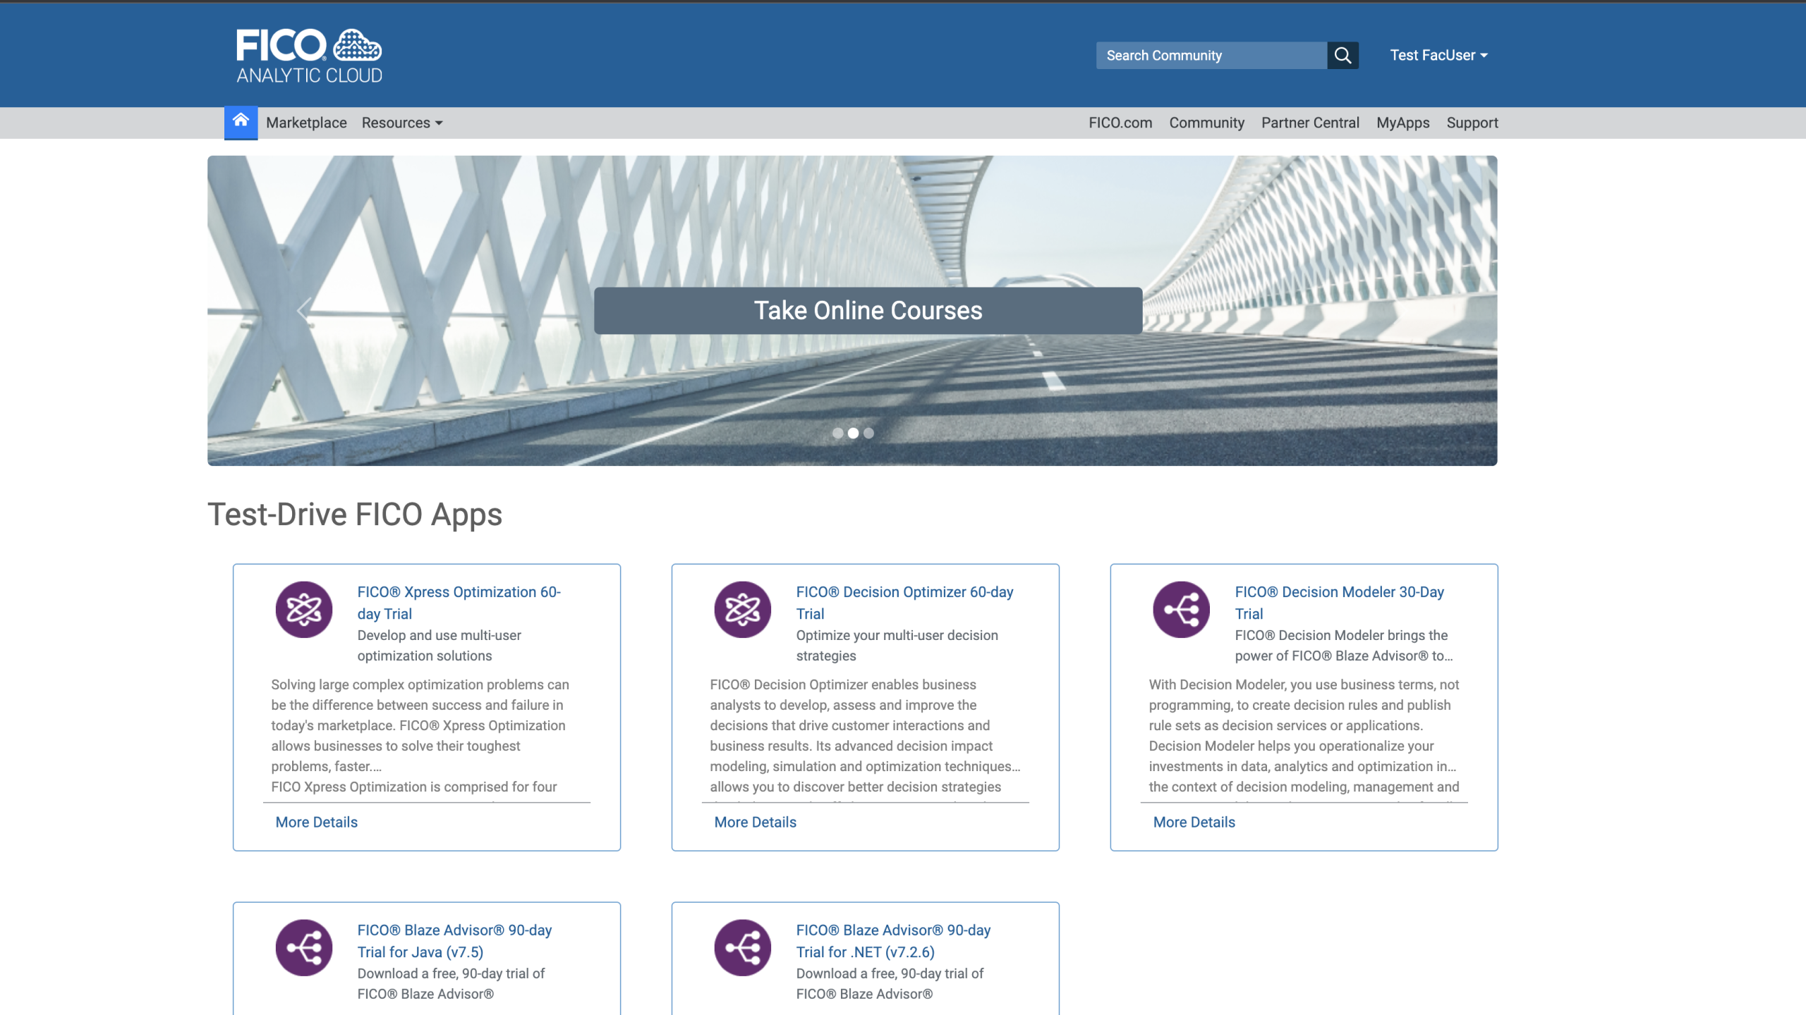This screenshot has height=1015, width=1806.
Task: Select the first carousel indicator dot
Action: [837, 433]
